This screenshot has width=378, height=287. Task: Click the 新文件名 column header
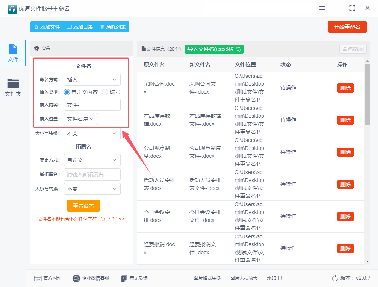click(x=200, y=65)
